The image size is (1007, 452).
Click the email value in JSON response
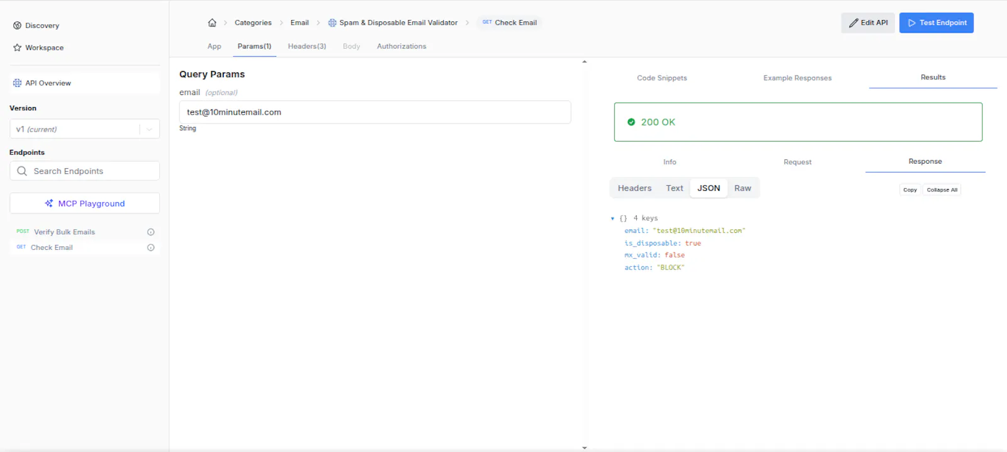point(699,231)
